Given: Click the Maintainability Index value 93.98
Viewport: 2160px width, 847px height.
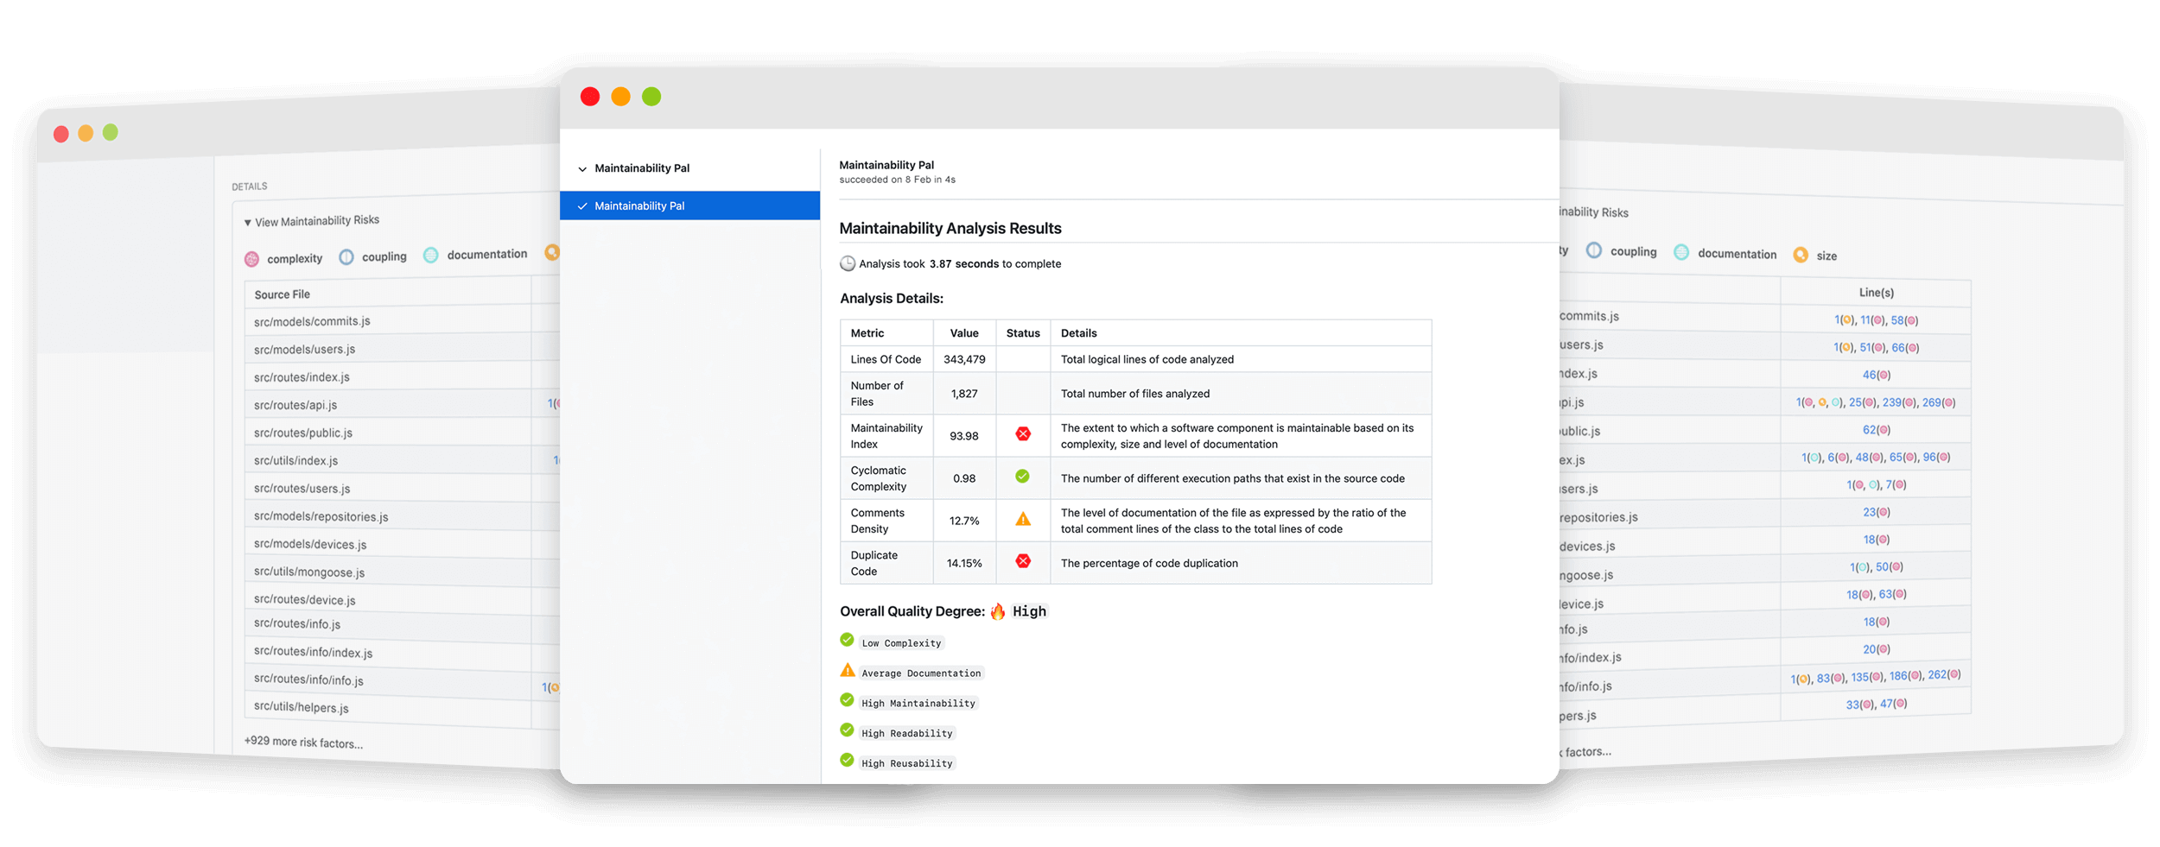Looking at the screenshot, I should [964, 436].
